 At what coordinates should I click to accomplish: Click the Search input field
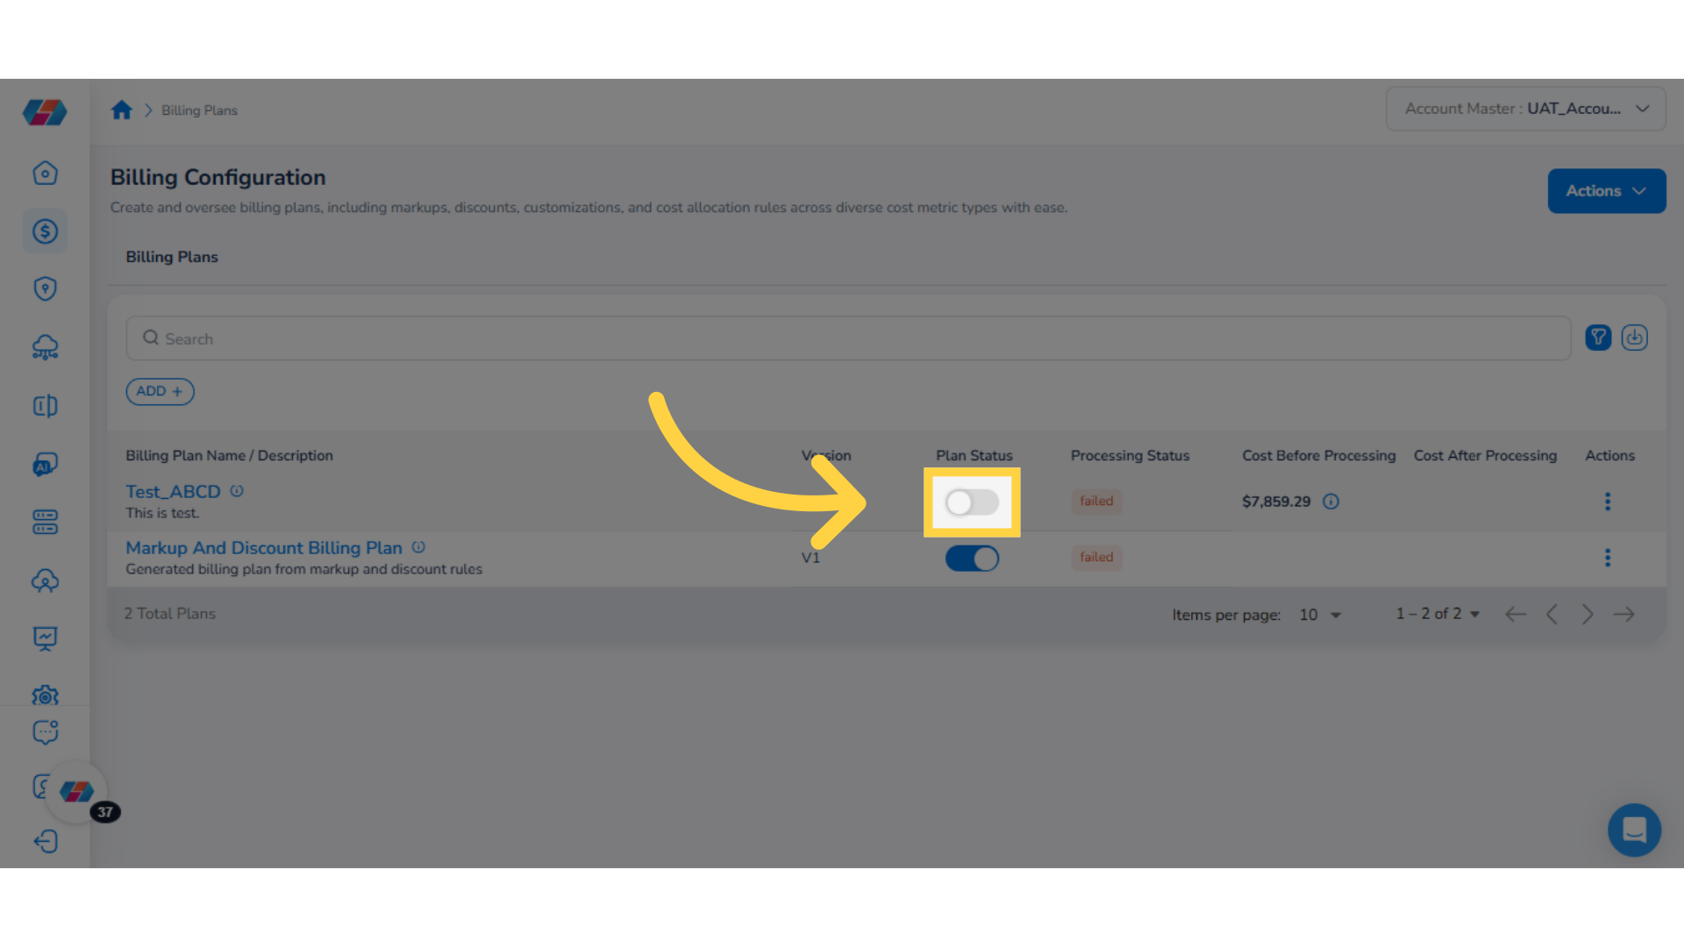pos(848,338)
